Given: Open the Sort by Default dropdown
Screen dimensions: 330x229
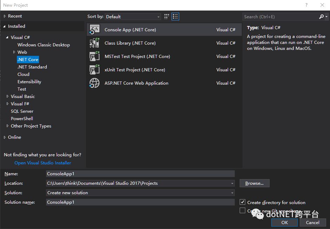Looking at the screenshot, I should click(x=133, y=17).
